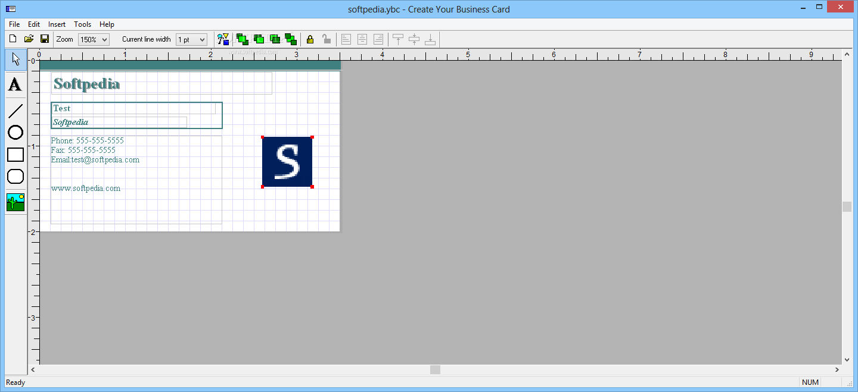
Task: Click the align top icon
Action: coord(398,39)
